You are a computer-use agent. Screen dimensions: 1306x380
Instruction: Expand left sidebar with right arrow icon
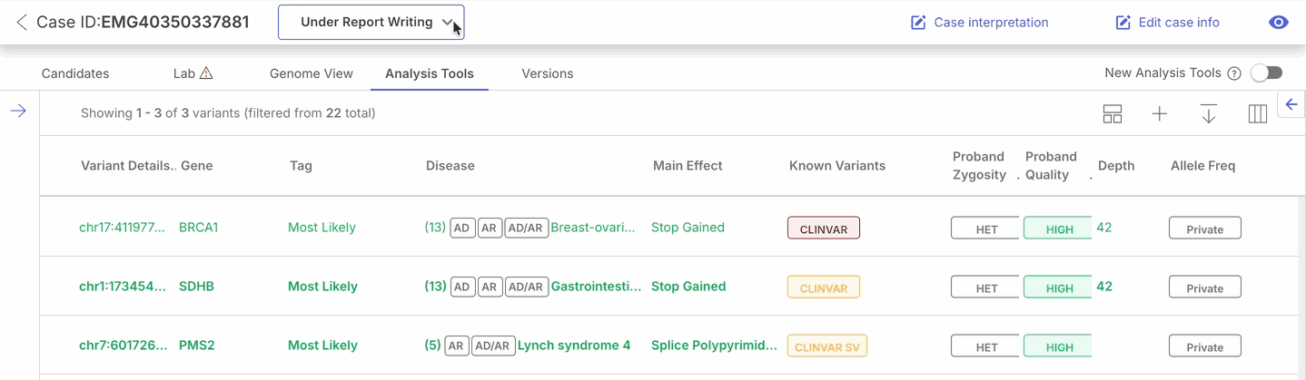(18, 111)
